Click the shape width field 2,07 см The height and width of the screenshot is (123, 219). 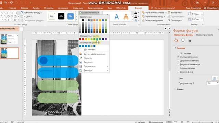tap(197, 19)
